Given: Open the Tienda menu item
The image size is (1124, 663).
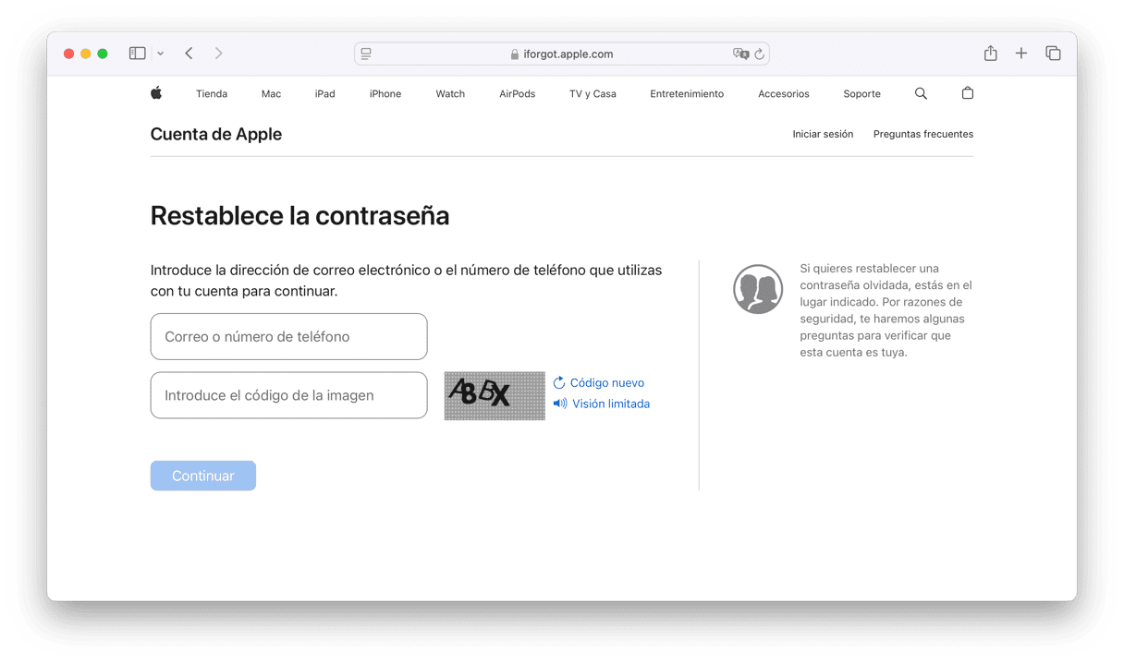Looking at the screenshot, I should point(212,93).
